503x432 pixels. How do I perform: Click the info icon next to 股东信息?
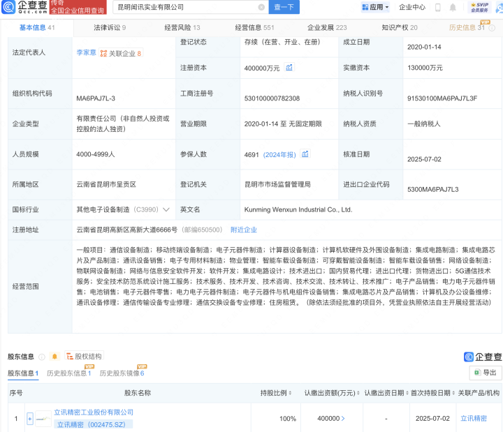[x=41, y=356]
